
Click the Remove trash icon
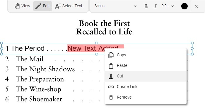[x=111, y=97]
